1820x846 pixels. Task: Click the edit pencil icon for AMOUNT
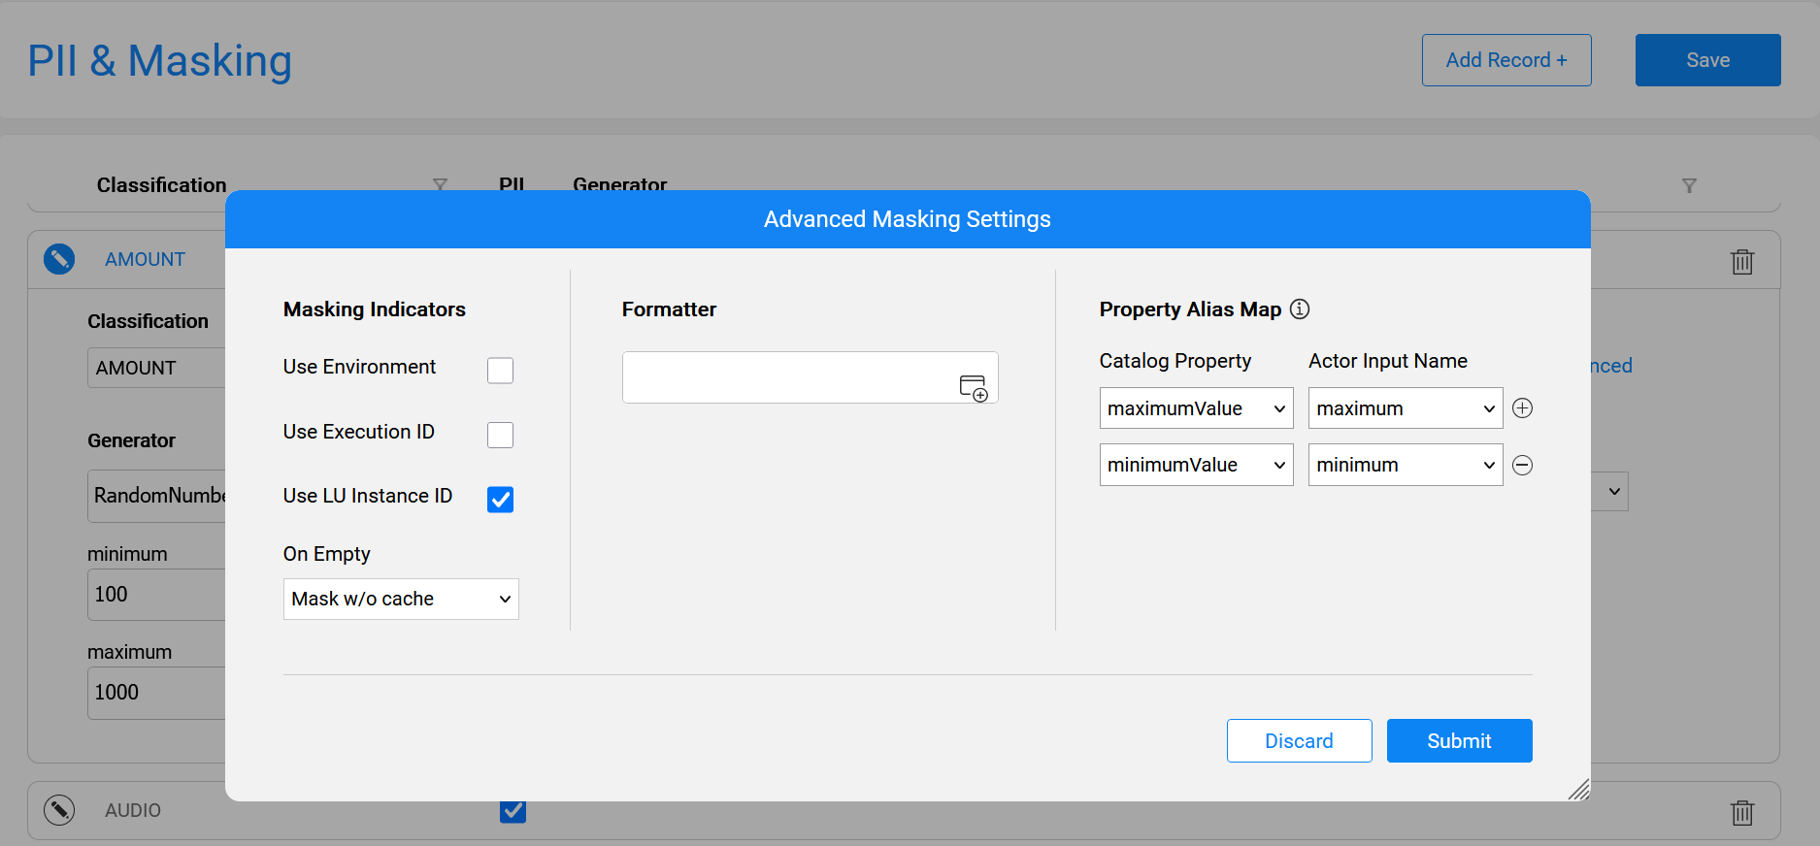[x=59, y=259]
